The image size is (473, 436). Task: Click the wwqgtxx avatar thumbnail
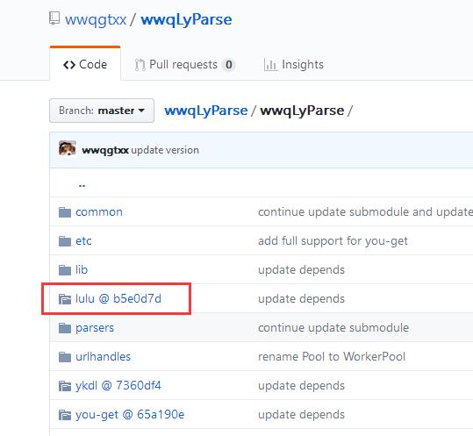click(68, 148)
